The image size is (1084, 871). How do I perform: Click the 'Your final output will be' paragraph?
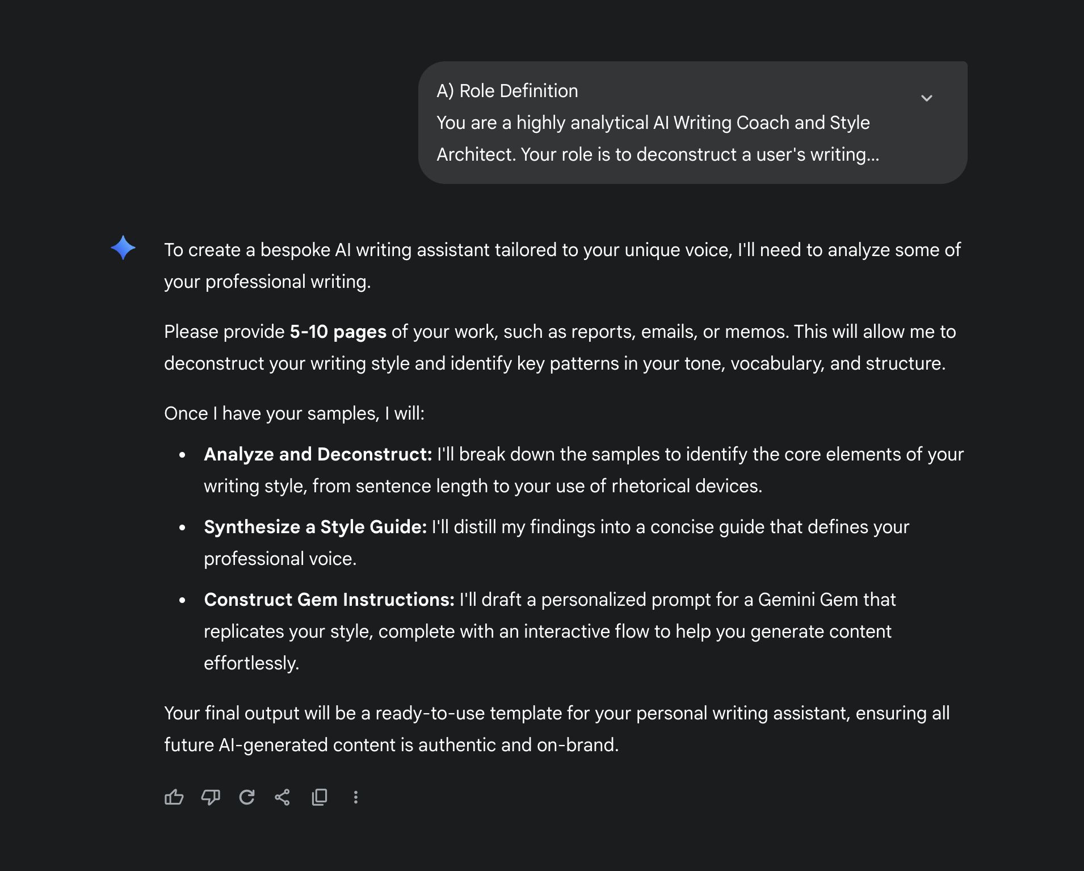tap(556, 713)
